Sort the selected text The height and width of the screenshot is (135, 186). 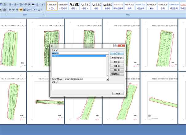38,5
